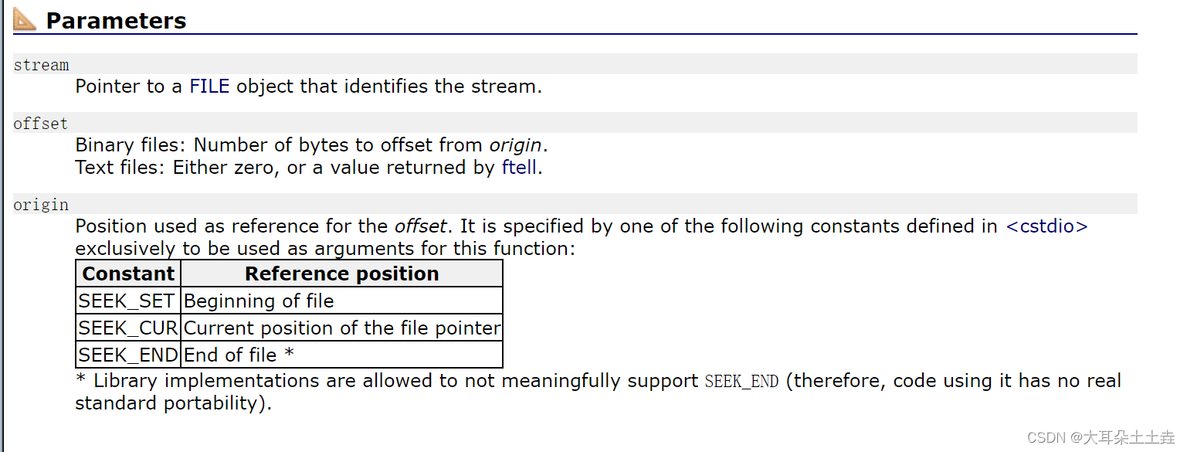Click the italic offset word in origin description
This screenshot has width=1187, height=452.
tap(420, 226)
